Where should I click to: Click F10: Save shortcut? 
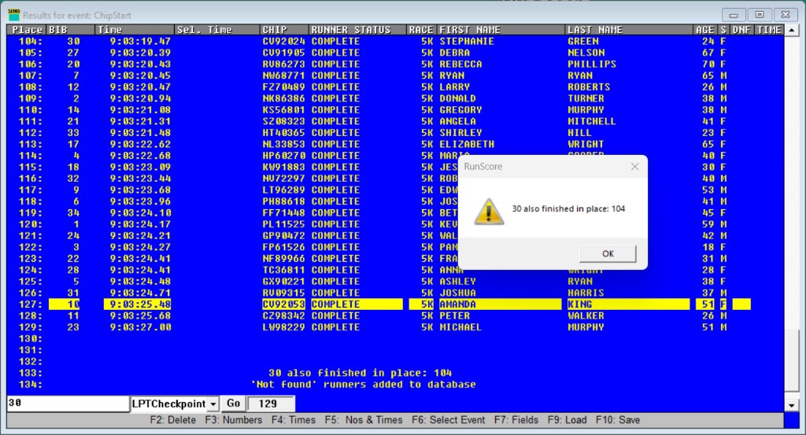click(x=618, y=420)
